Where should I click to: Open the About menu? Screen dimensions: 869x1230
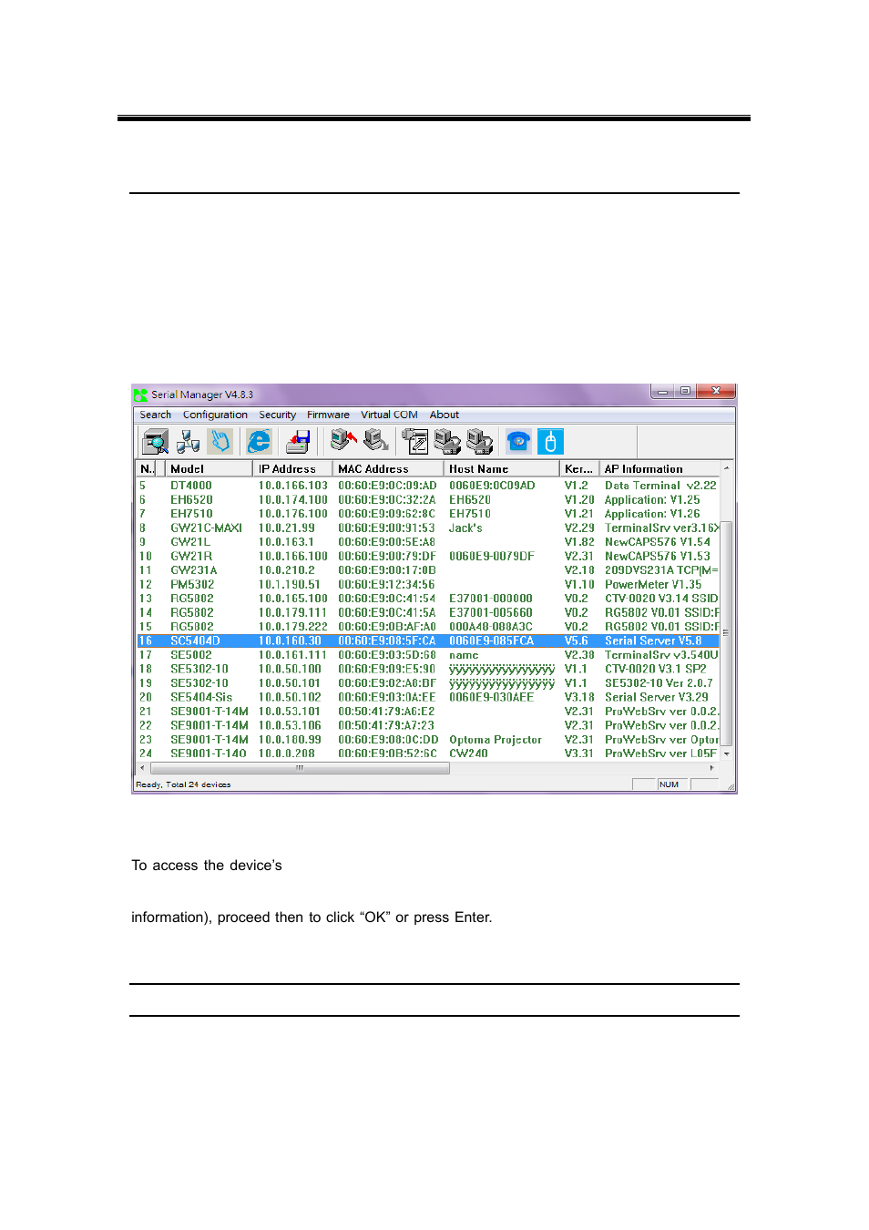click(x=445, y=415)
